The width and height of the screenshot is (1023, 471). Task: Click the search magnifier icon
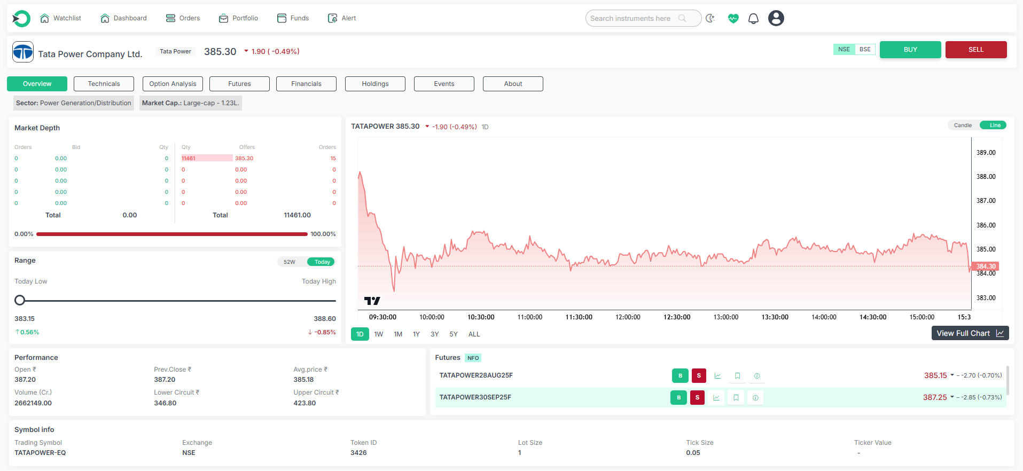pos(682,18)
